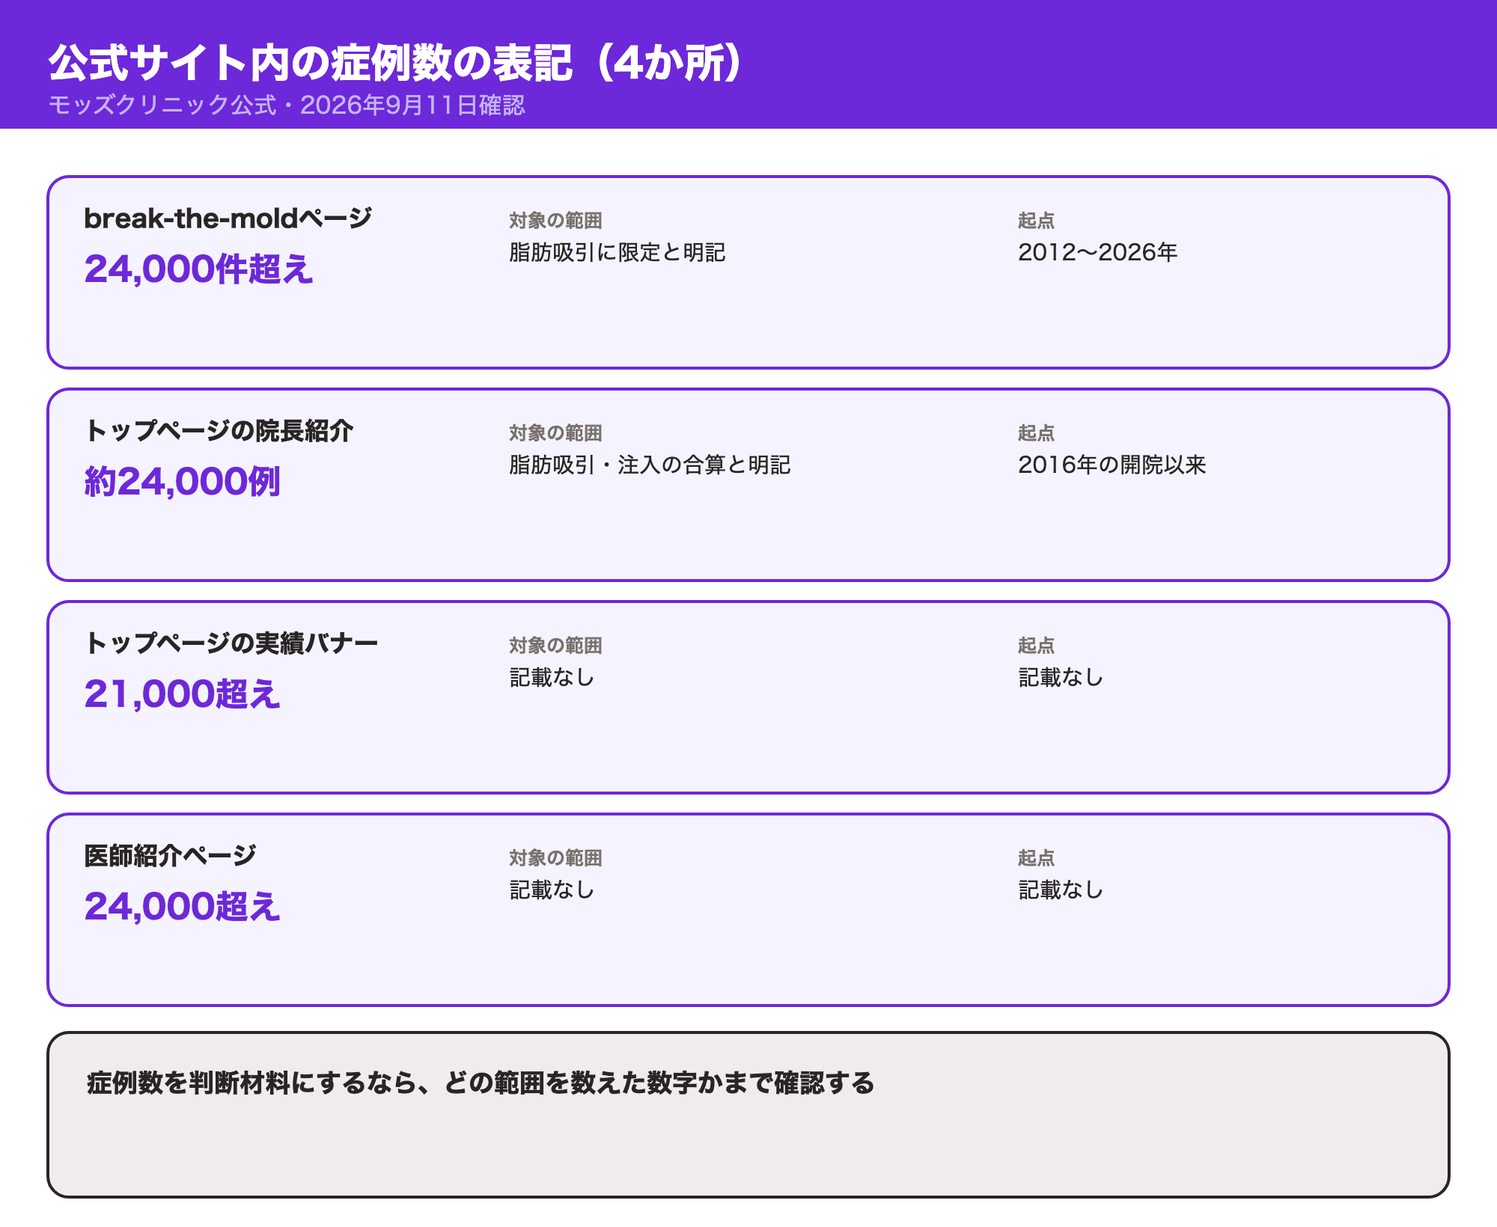Click the 起点 label in 医師紹介ページ card

[1037, 858]
